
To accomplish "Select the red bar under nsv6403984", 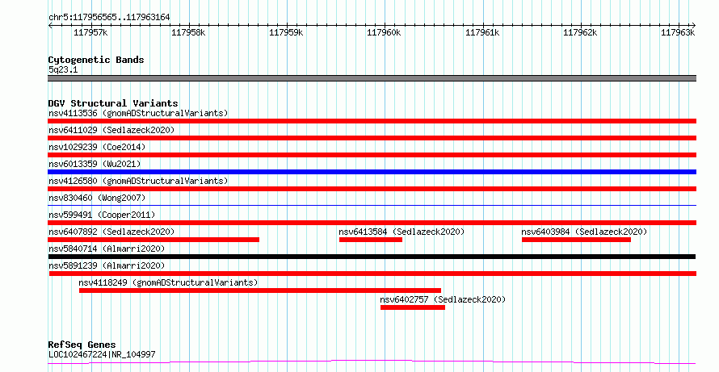I will (x=576, y=240).
